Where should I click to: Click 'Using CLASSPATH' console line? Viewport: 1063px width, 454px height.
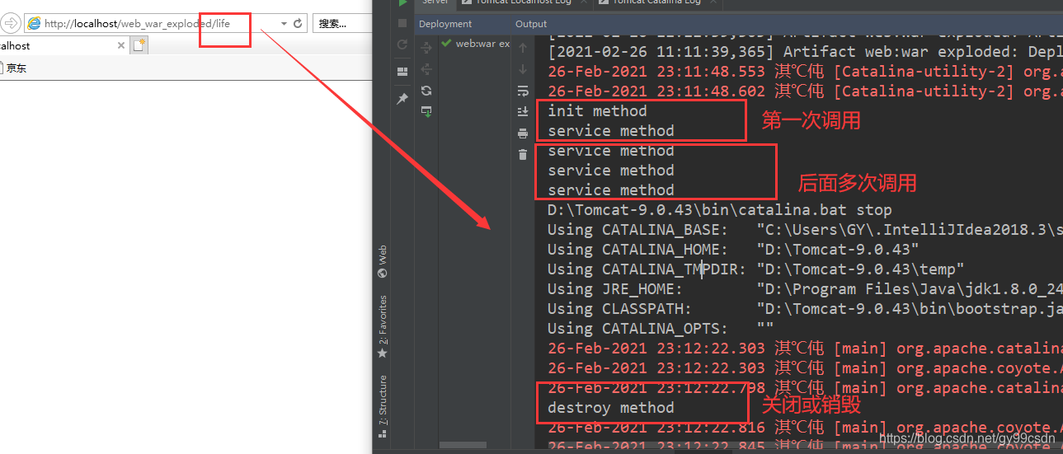coord(805,309)
